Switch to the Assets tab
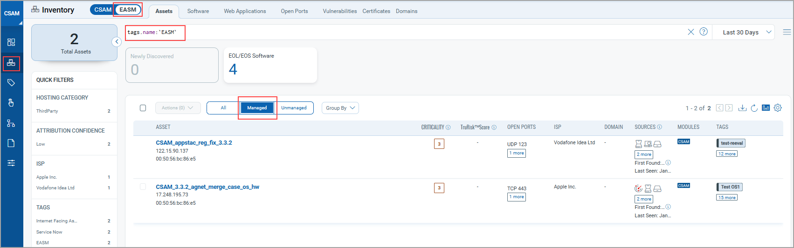The width and height of the screenshot is (794, 248). click(x=164, y=11)
